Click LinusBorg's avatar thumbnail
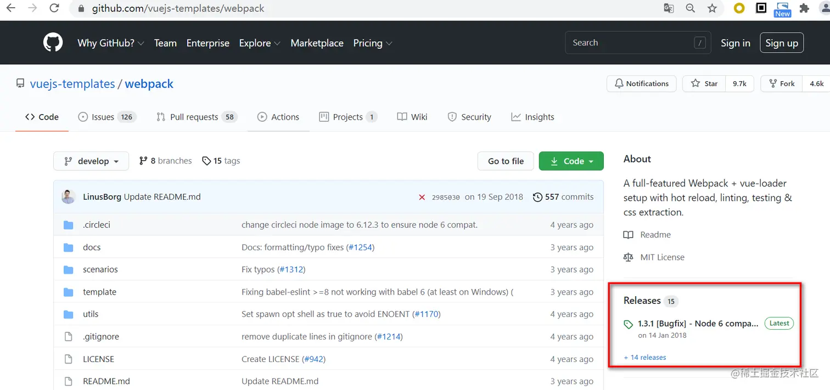This screenshot has width=830, height=390. [x=69, y=197]
